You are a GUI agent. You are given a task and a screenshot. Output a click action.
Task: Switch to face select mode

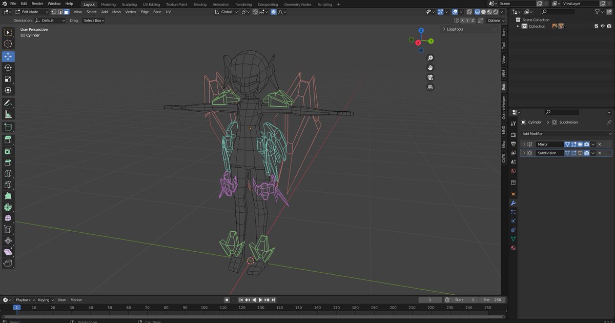66,12
